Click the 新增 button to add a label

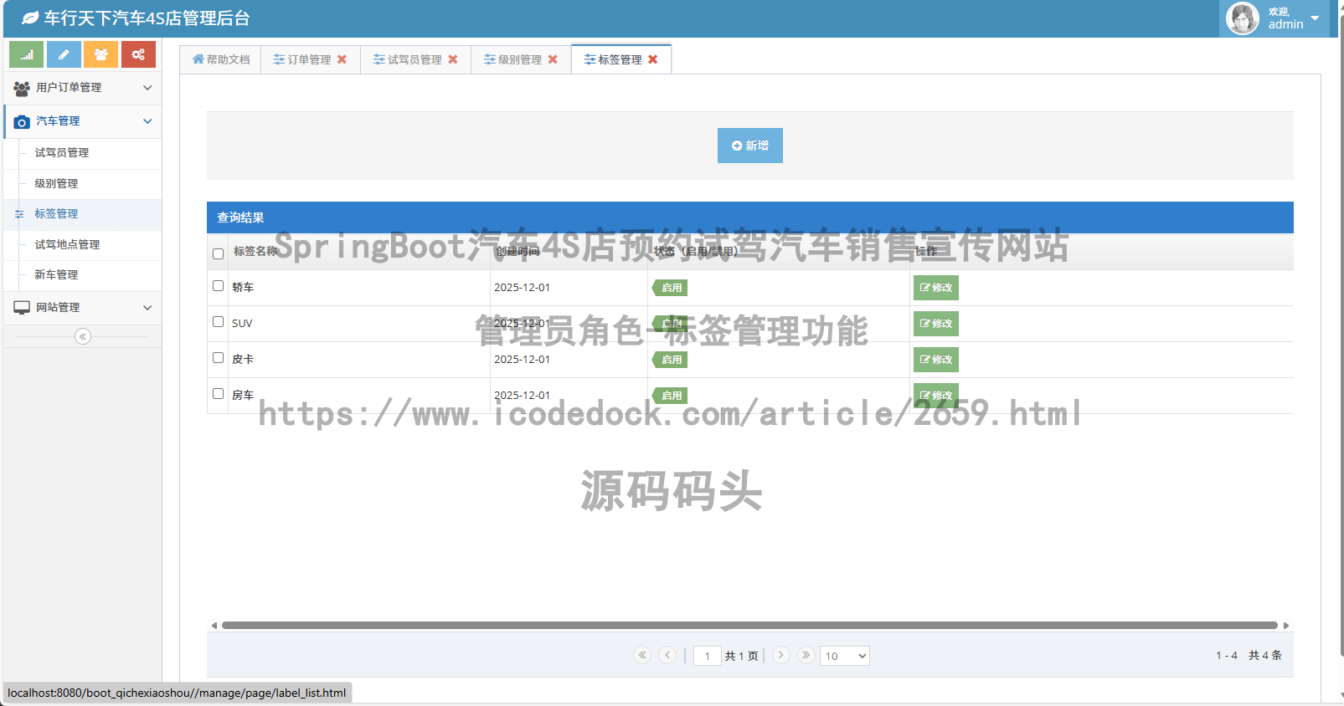749,146
